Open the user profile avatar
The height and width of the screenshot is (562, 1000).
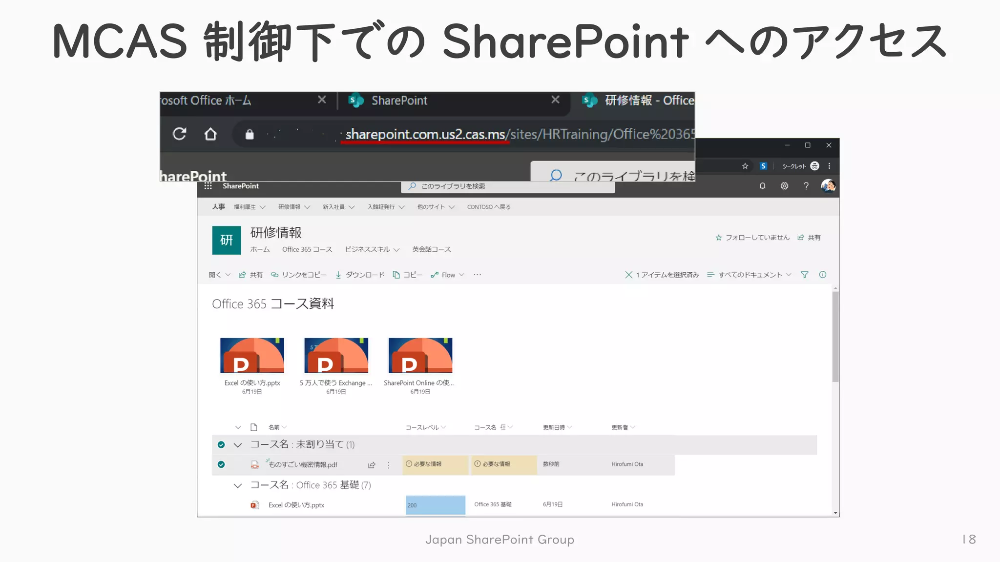click(x=828, y=186)
